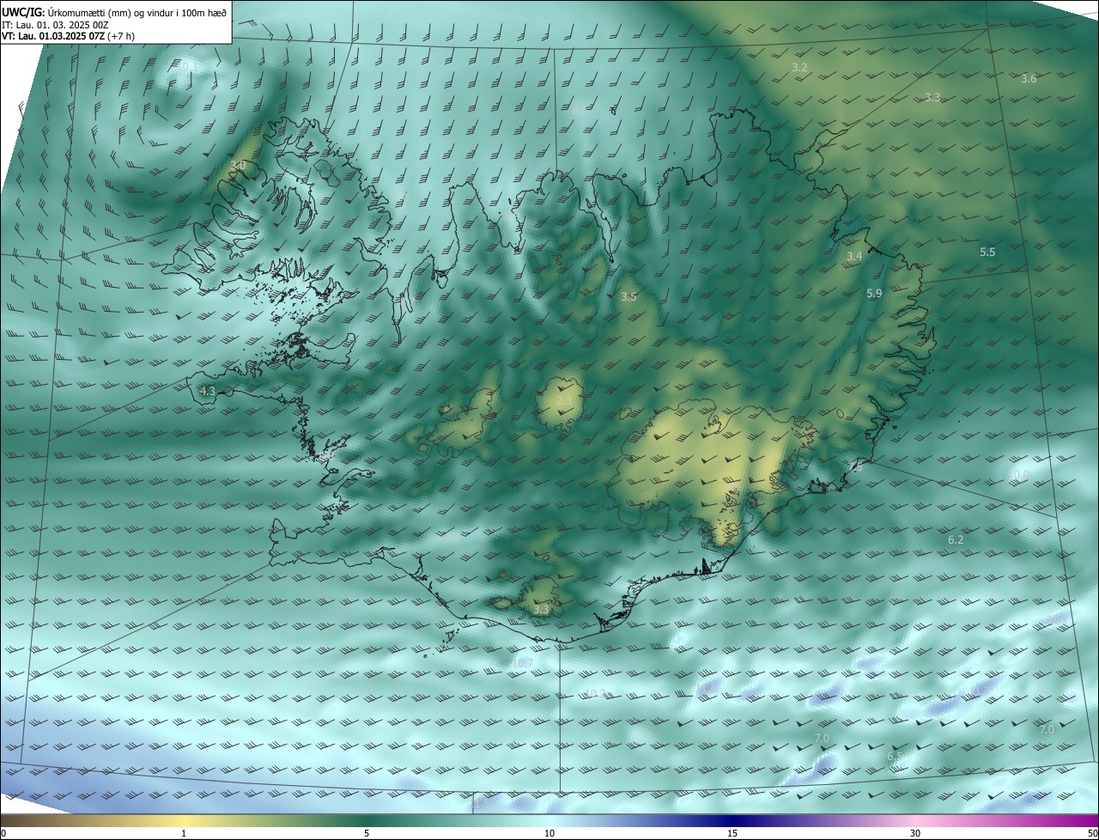Screen dimensions: 1099x840
Task: Click the value label 6.2 on the map
Action: tap(956, 540)
